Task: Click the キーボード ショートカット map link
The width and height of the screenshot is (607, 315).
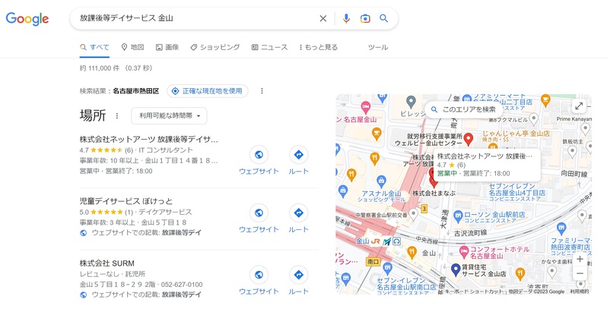Action: 474,291
